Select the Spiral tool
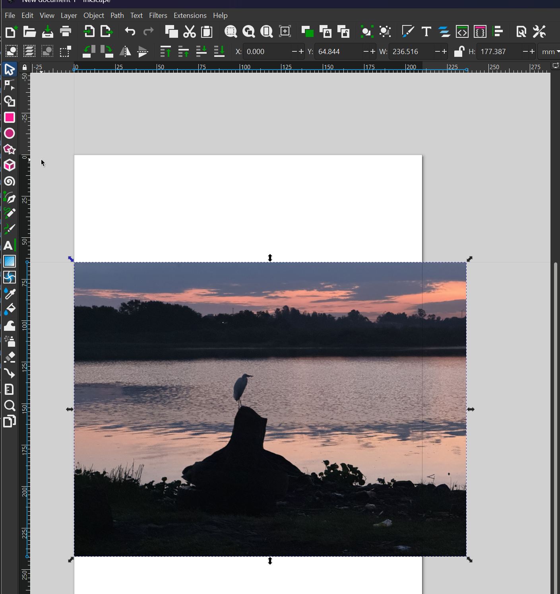This screenshot has height=594, width=560. click(10, 182)
